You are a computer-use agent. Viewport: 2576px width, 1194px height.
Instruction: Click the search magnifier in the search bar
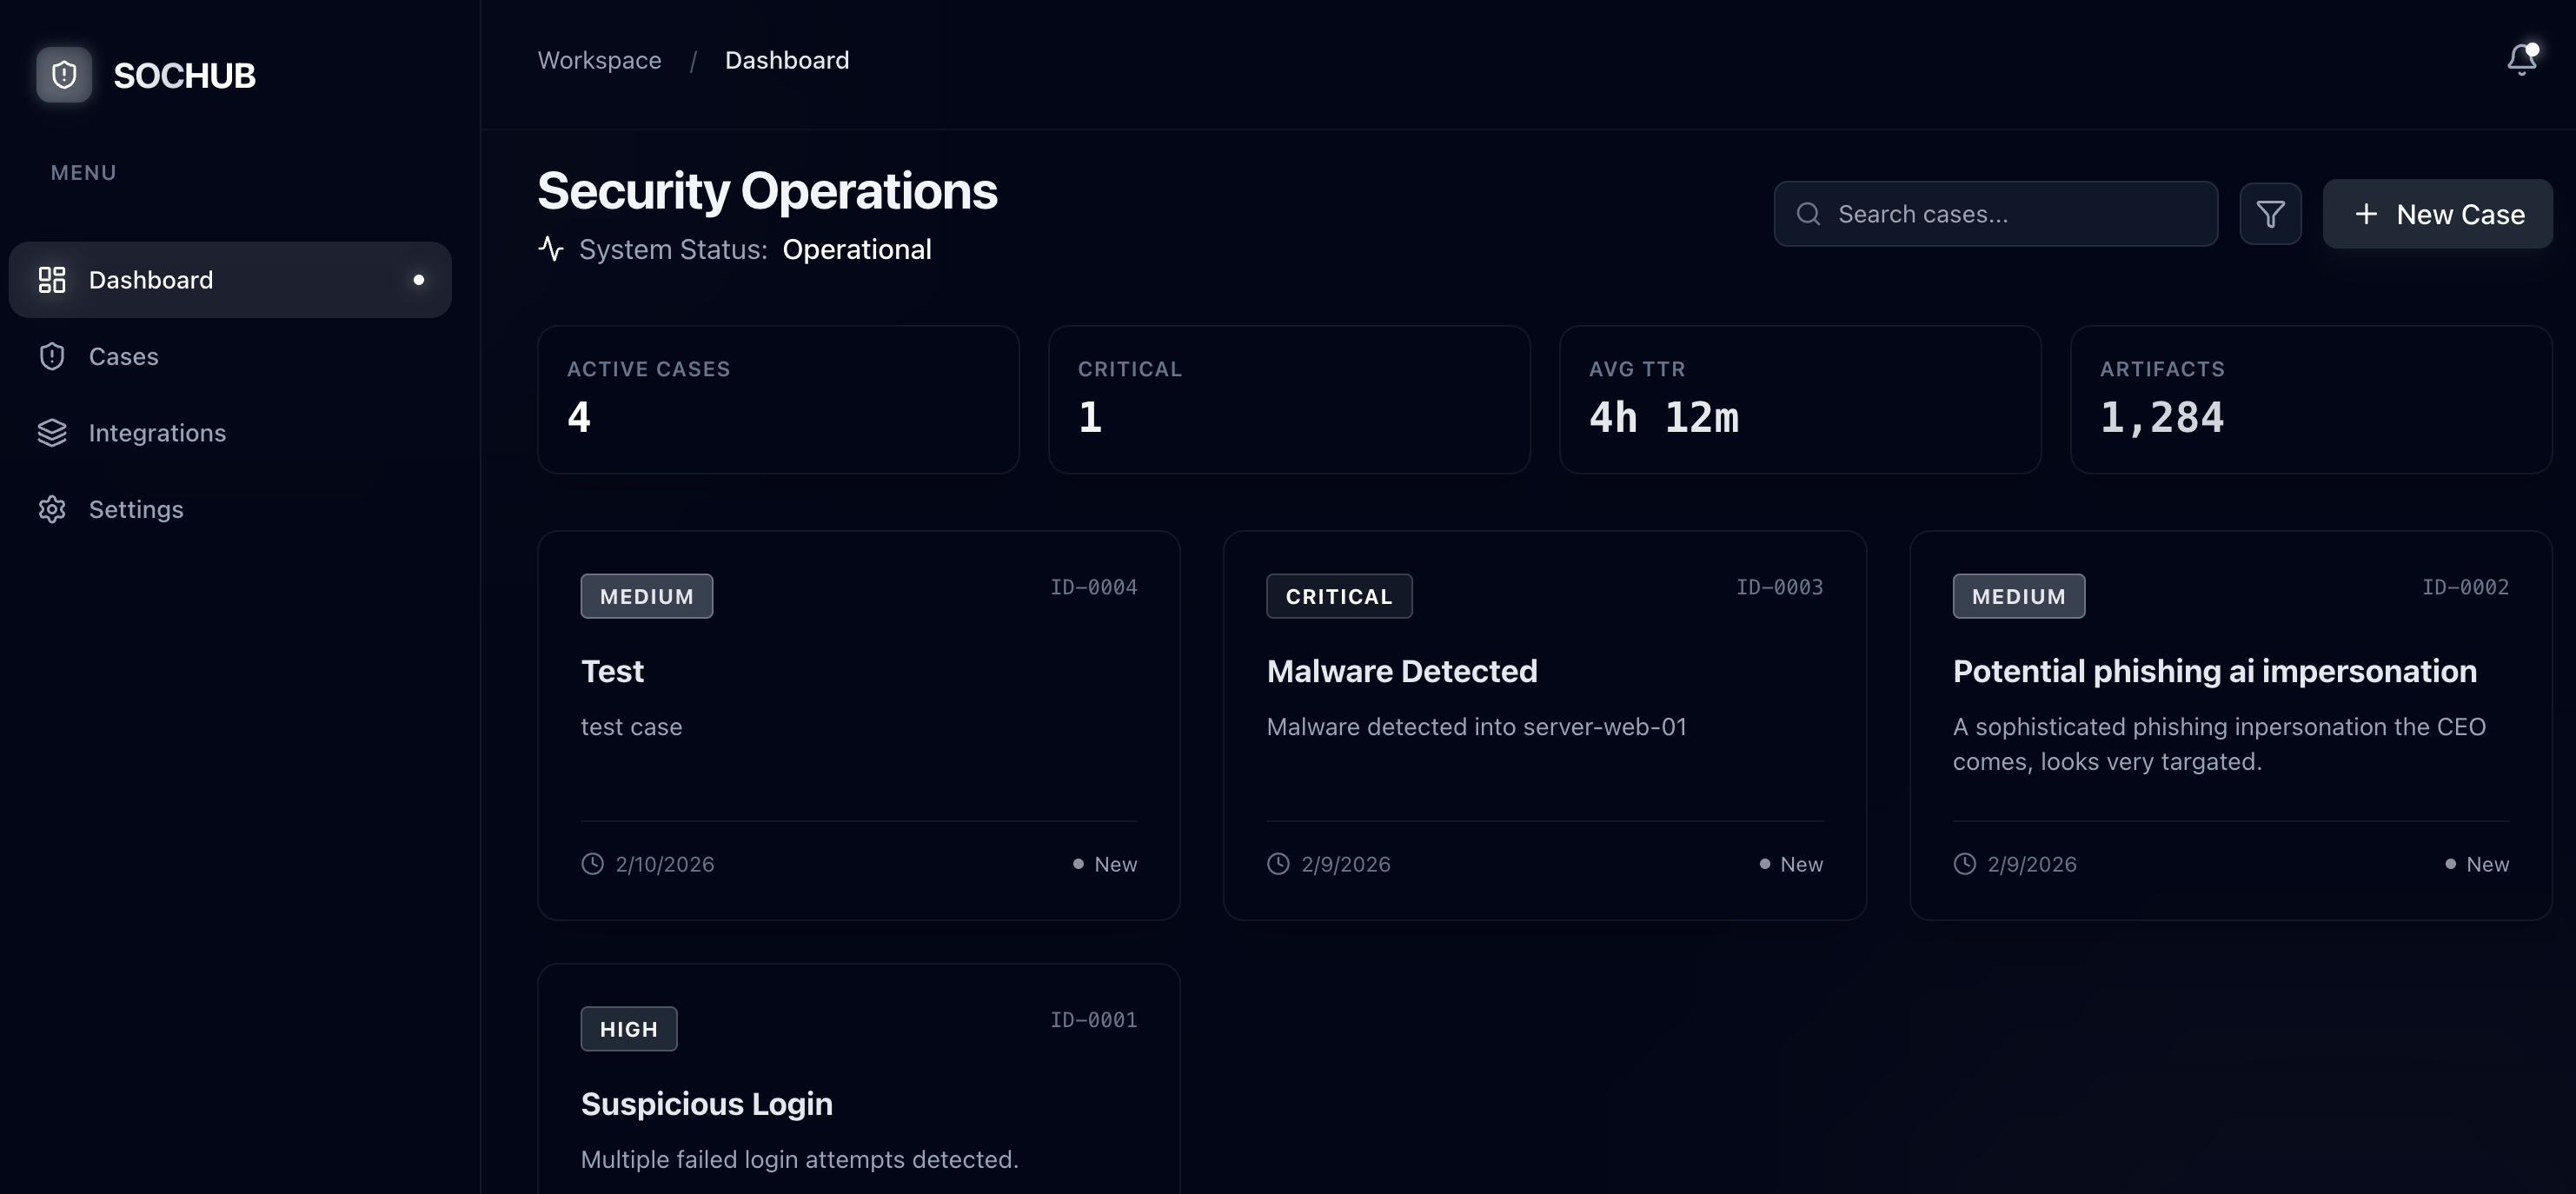[x=1808, y=213]
